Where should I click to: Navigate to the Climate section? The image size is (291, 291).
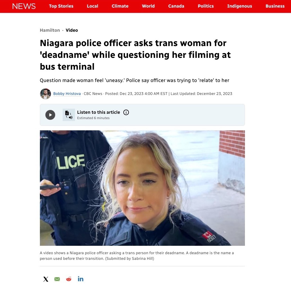click(x=120, y=6)
